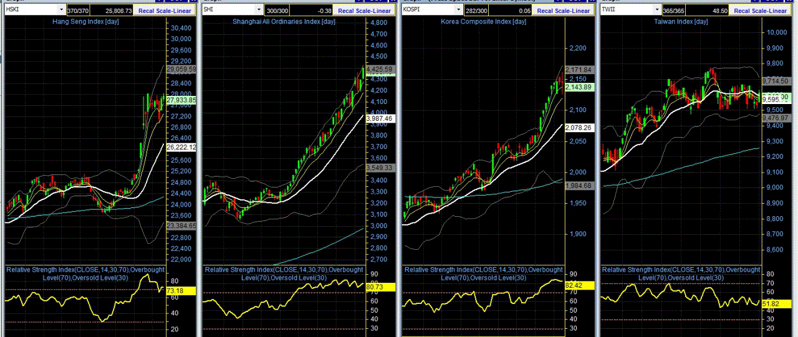Click the 51.82 RSI value label
The image size is (798, 337).
tap(776, 303)
